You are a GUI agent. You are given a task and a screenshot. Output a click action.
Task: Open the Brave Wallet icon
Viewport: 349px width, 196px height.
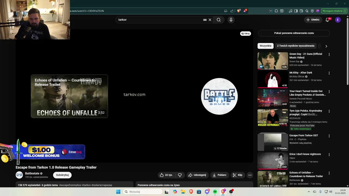[301, 11]
